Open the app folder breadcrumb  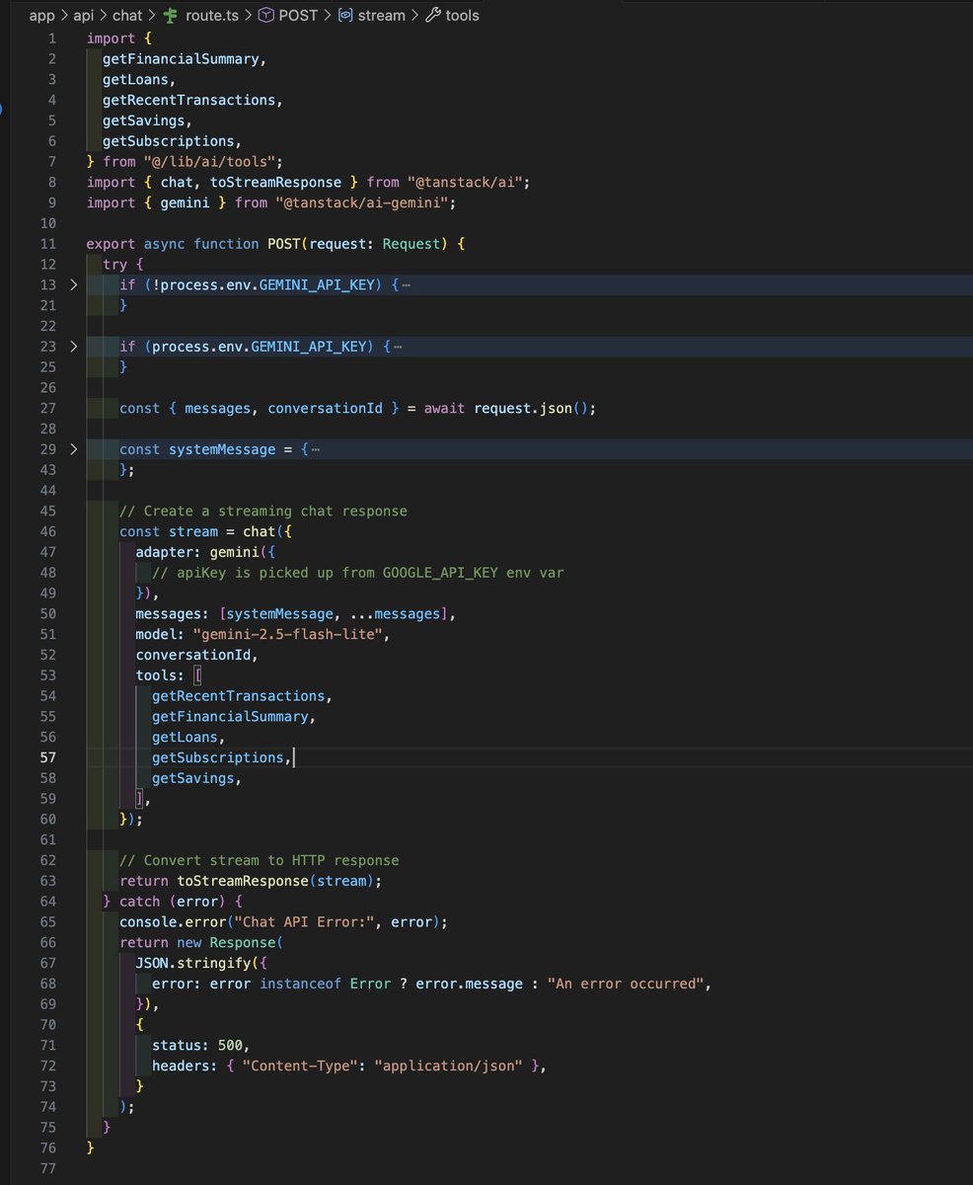[x=41, y=15]
